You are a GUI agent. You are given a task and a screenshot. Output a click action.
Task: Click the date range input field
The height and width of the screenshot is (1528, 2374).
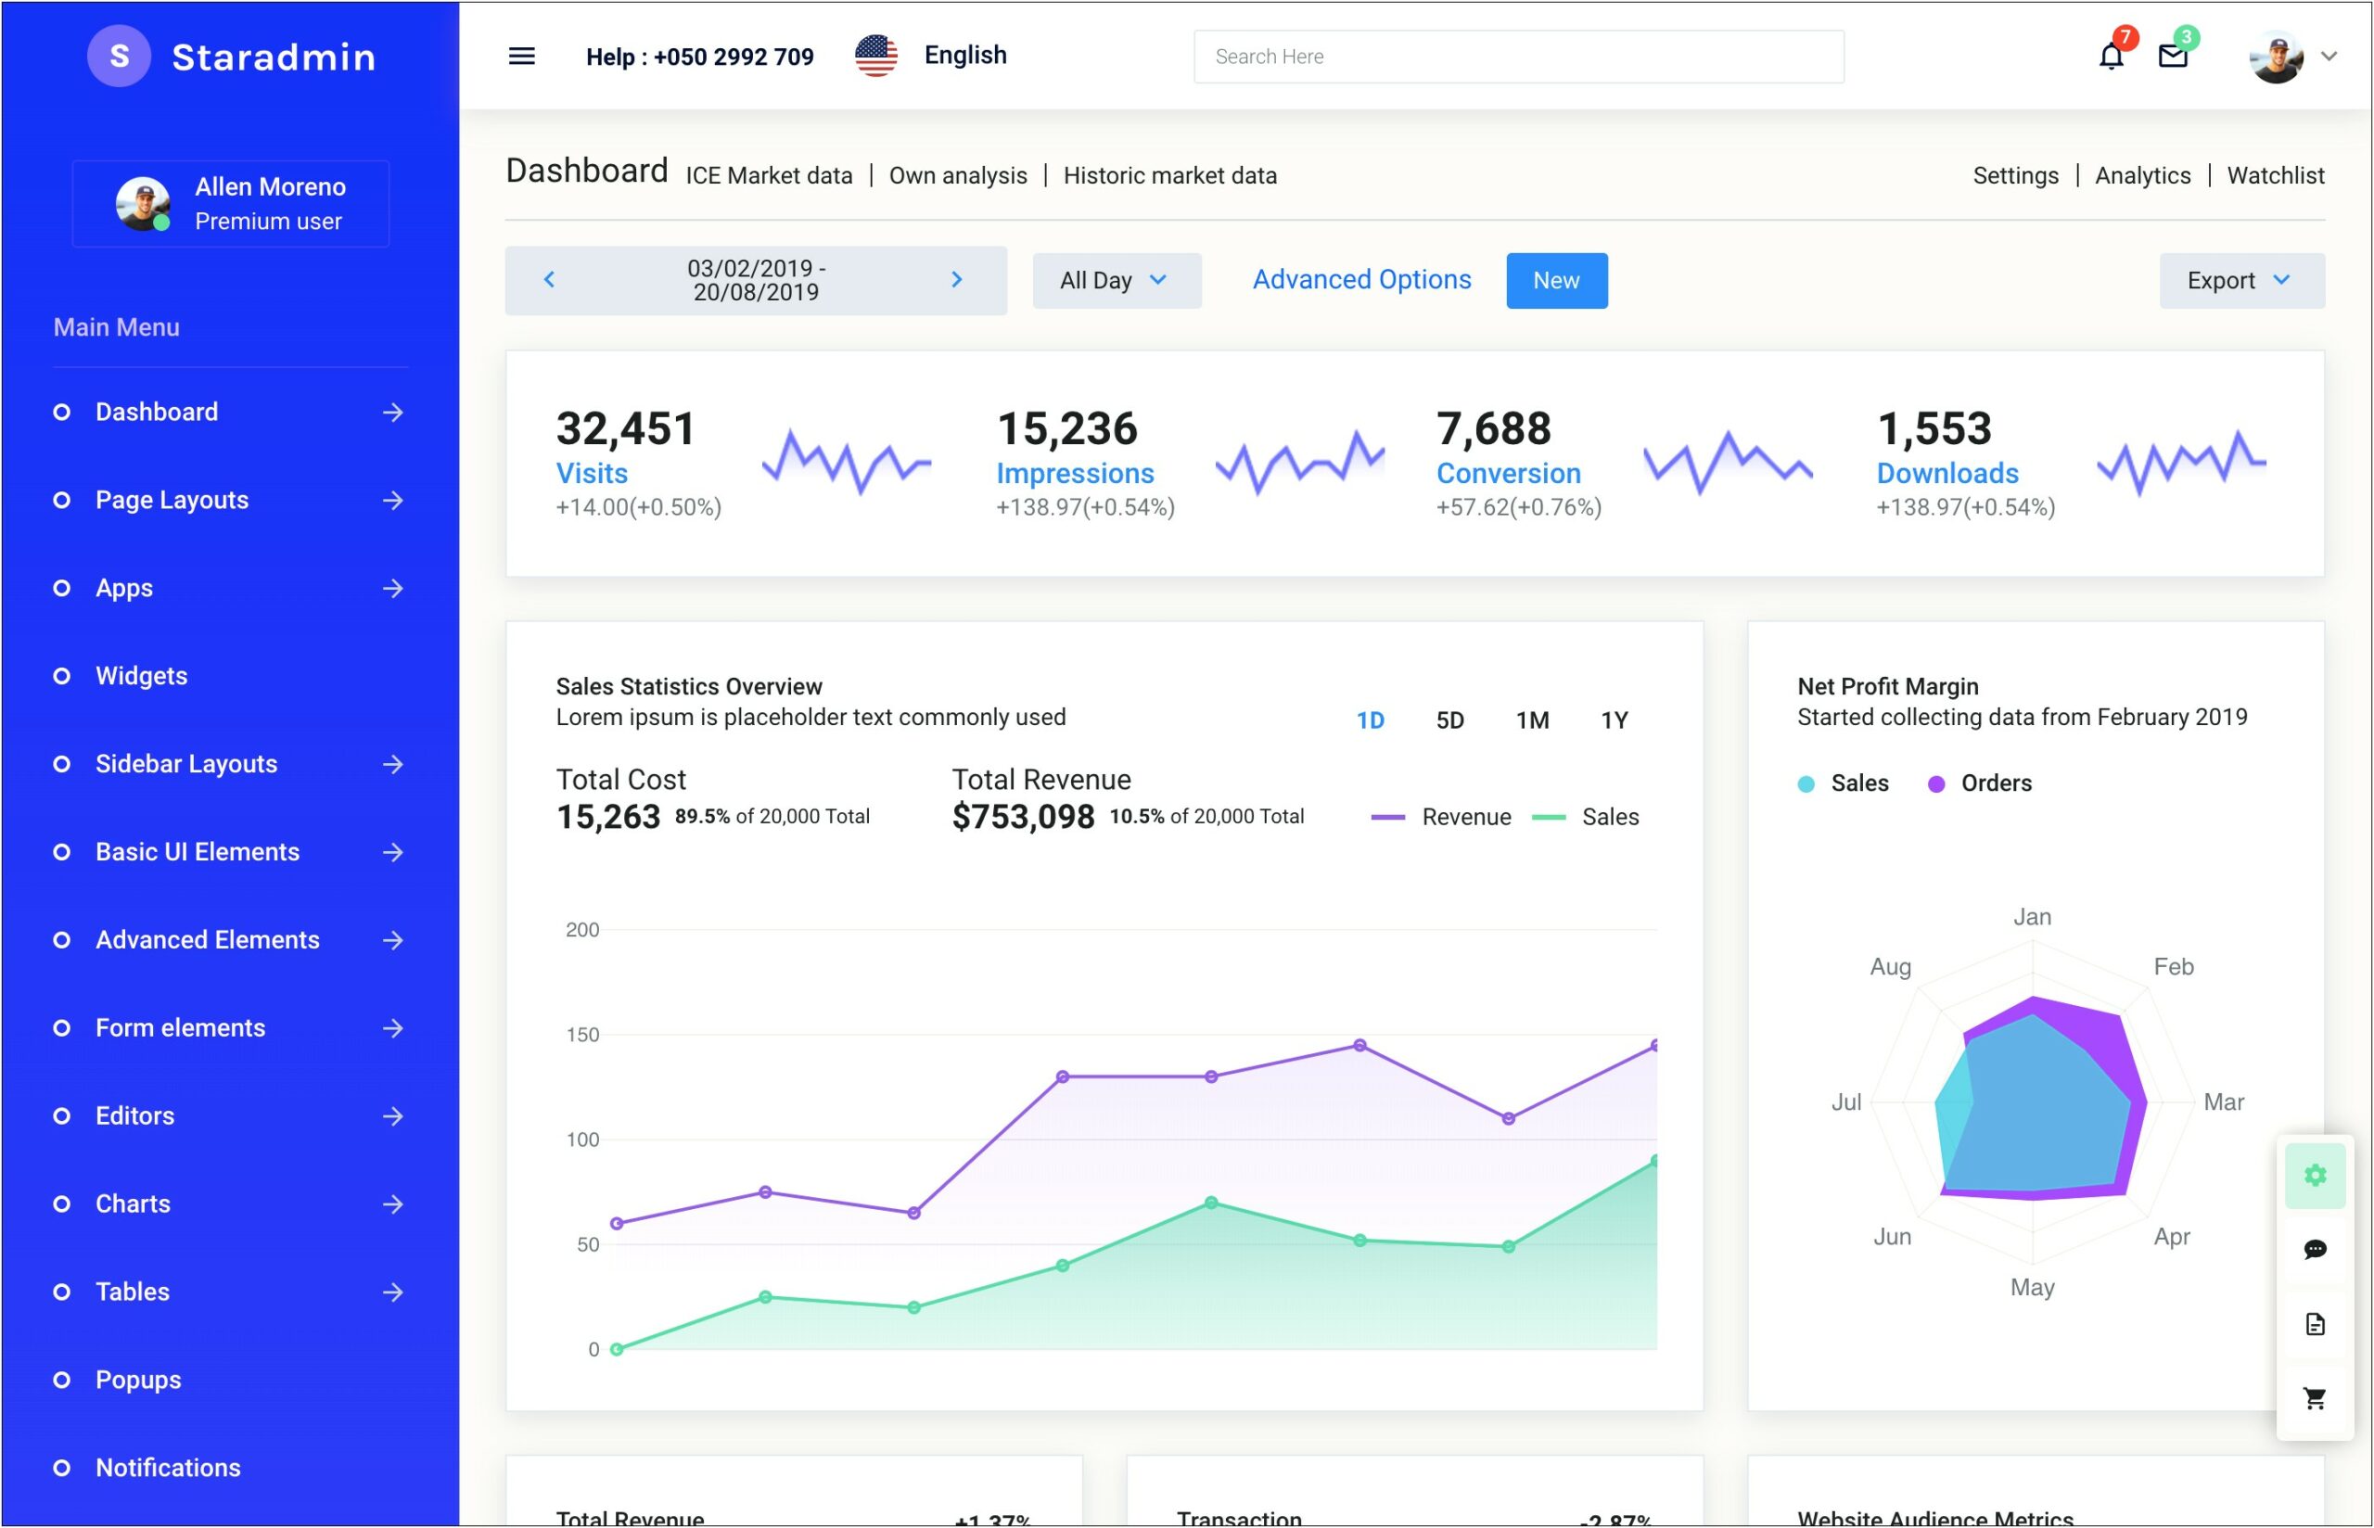(x=753, y=278)
